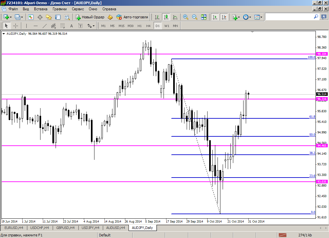
Task: Click the toolbar search input field
Action: tap(289, 17)
